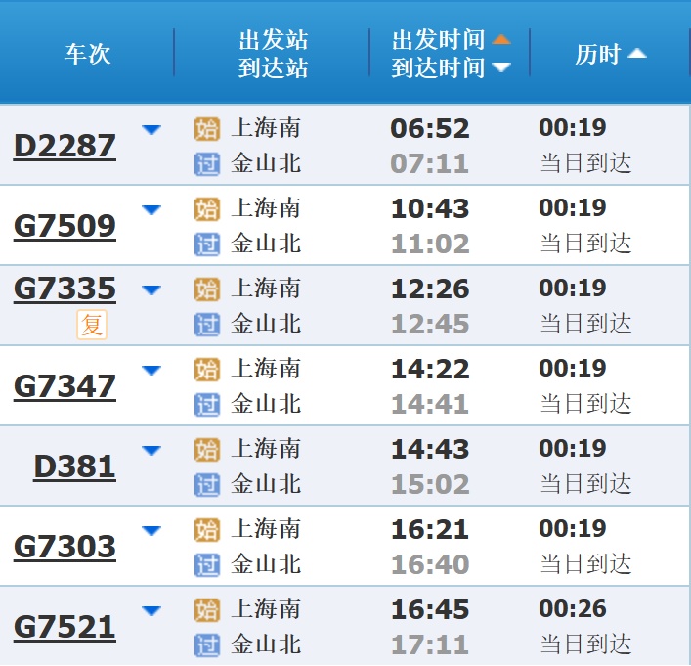Click the 过 pass-through icon in D381 row
The height and width of the screenshot is (666, 691).
(207, 484)
